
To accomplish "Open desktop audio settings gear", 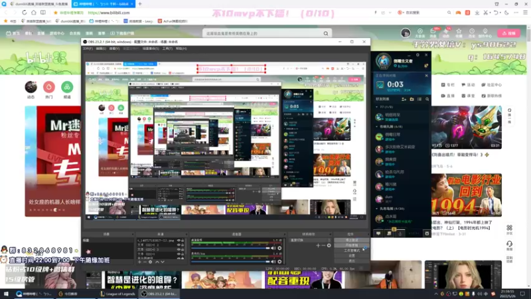I will click(279, 248).
